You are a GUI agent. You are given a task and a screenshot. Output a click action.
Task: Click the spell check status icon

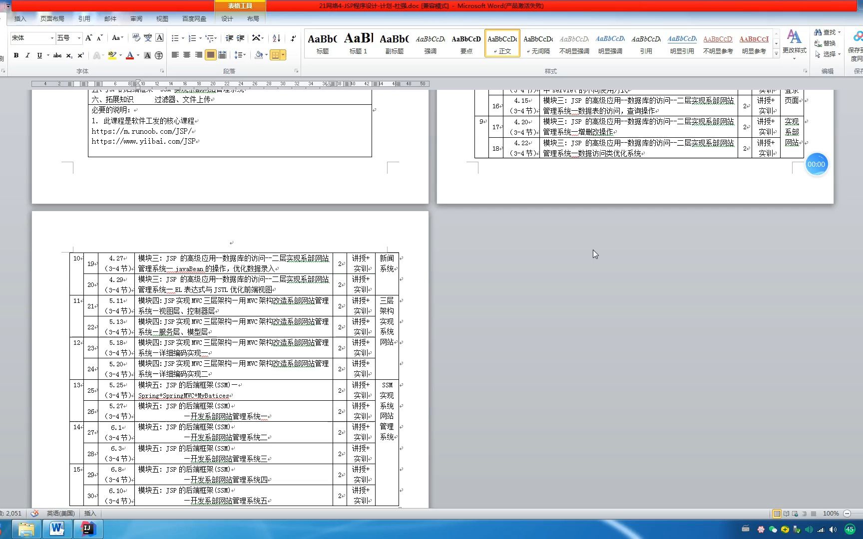tap(34, 514)
